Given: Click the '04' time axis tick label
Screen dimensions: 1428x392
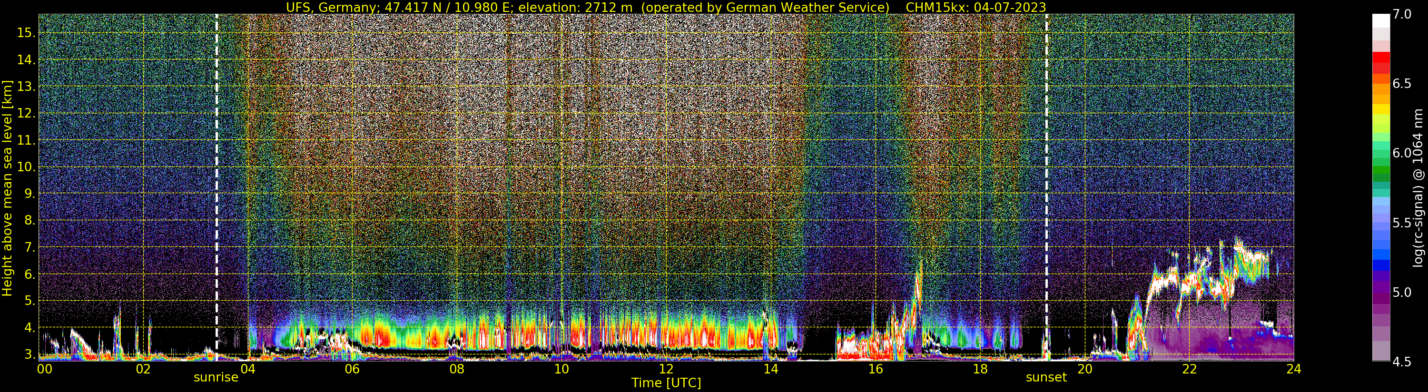Looking at the screenshot, I should click(x=247, y=369).
